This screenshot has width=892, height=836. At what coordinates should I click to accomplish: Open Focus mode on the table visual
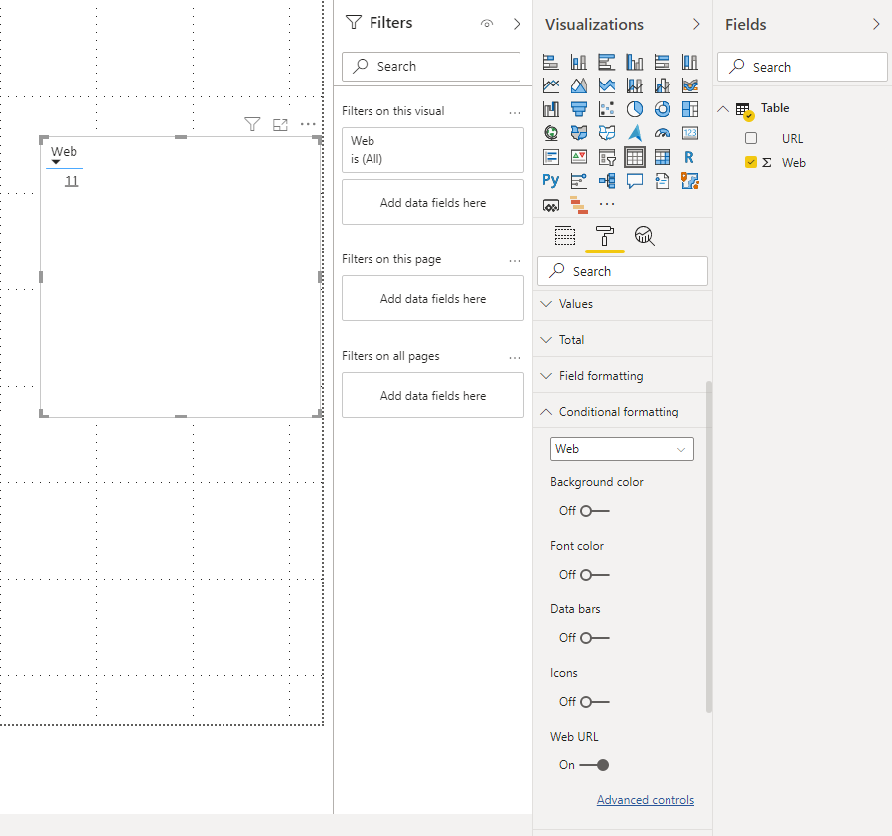[x=280, y=124]
